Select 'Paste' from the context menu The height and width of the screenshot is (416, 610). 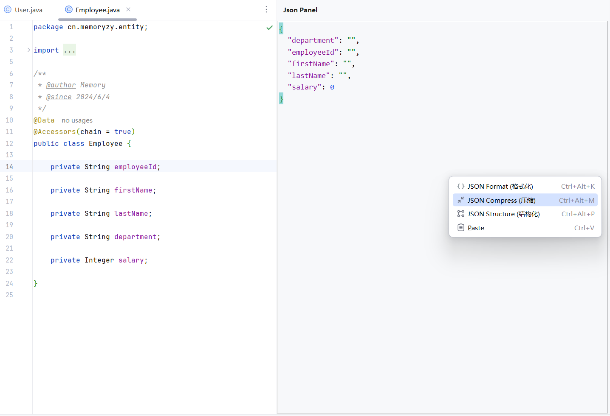point(476,228)
